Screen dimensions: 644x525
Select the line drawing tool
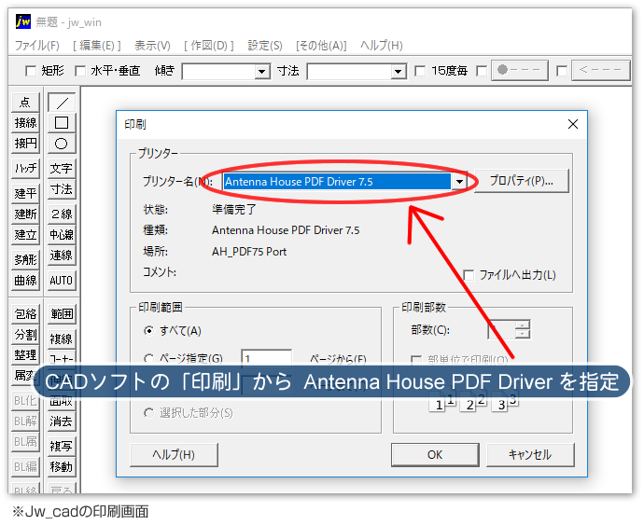[x=62, y=103]
